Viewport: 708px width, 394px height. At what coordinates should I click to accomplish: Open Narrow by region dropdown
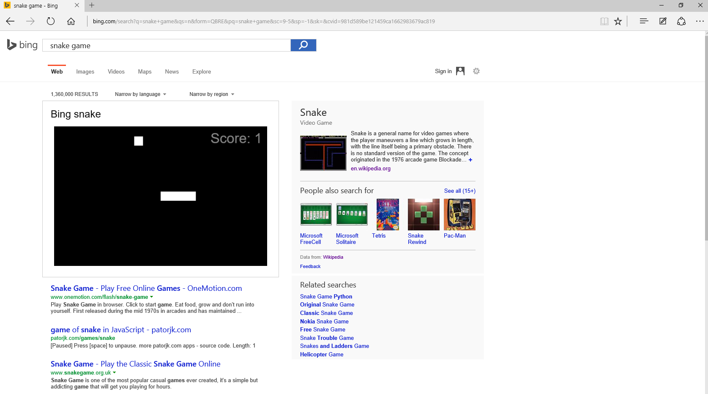212,94
